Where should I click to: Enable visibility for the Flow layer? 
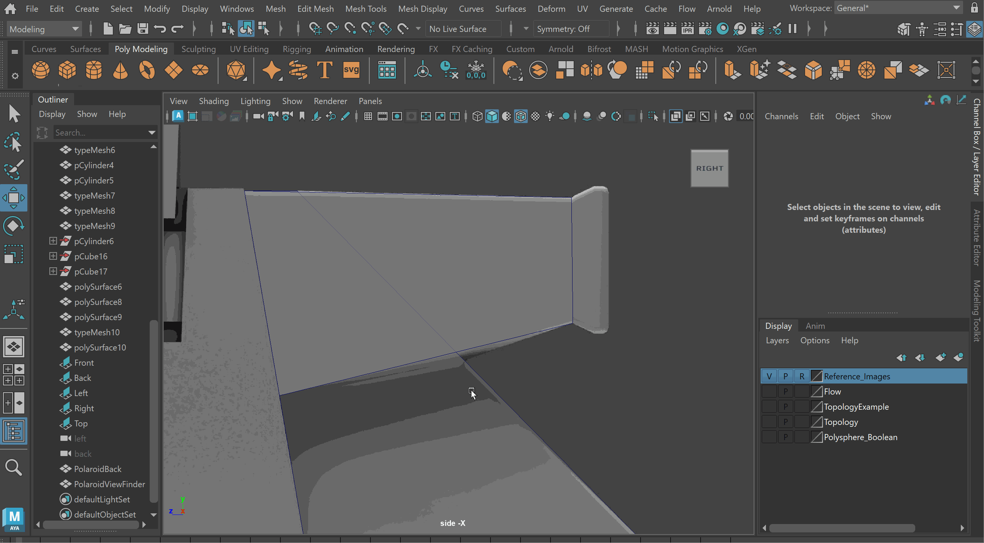[x=769, y=392]
